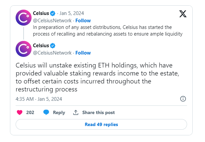205x142 pixels.
Task: Click the share upload arrow icon
Action: pos(76,112)
